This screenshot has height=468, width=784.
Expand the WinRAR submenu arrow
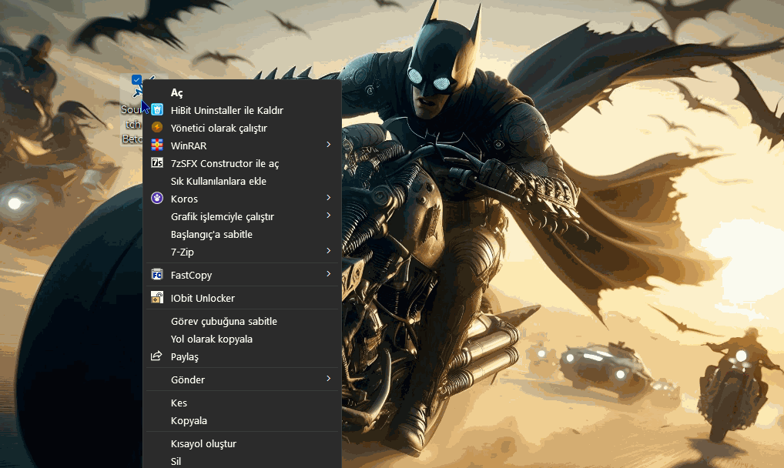point(329,145)
